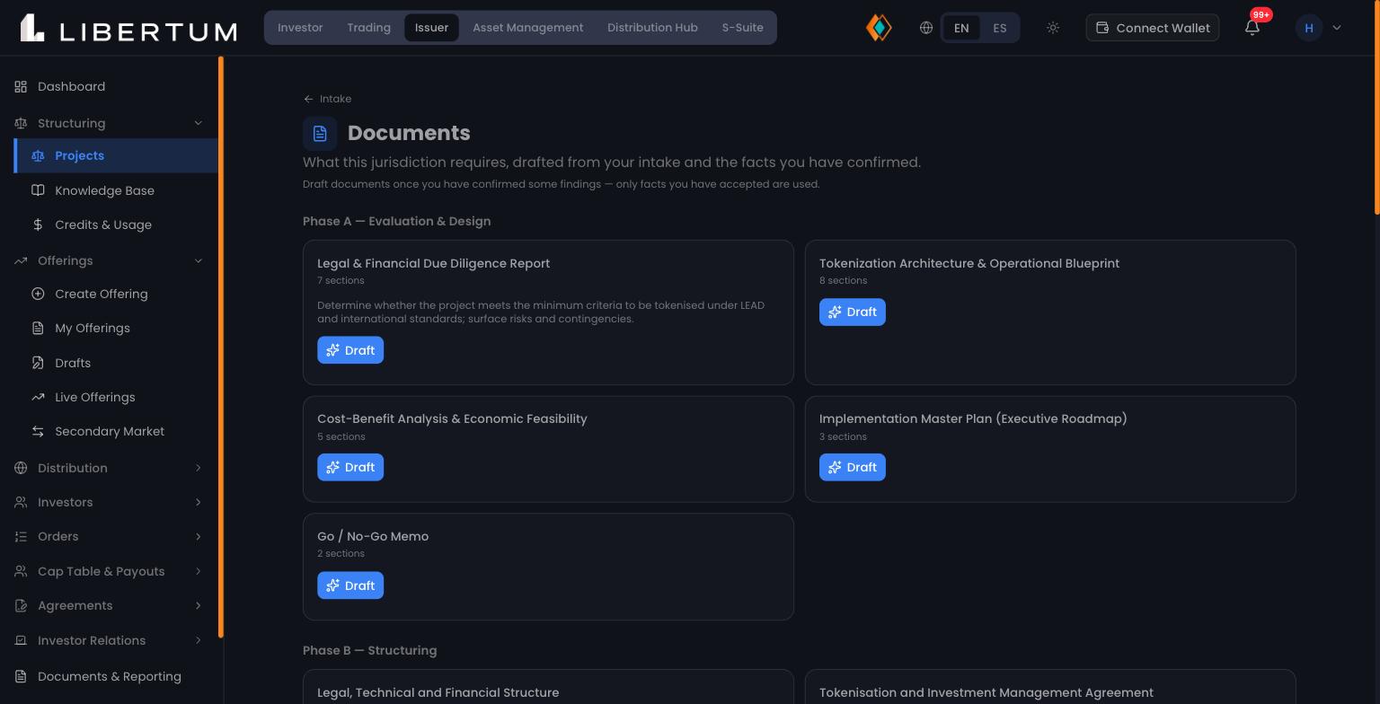Image resolution: width=1380 pixels, height=704 pixels.
Task: Switch language to ES
Action: [x=999, y=28]
